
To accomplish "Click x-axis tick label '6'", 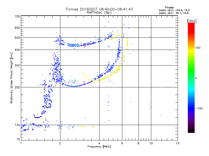I will click(x=122, y=143).
